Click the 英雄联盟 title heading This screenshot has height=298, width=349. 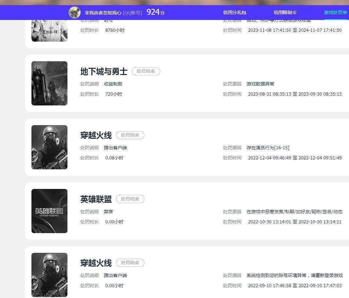[x=96, y=199]
